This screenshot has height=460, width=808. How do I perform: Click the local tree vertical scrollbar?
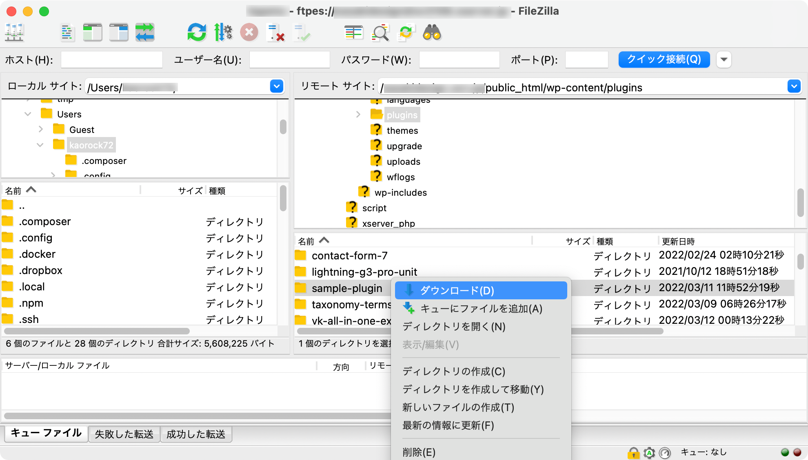(283, 126)
